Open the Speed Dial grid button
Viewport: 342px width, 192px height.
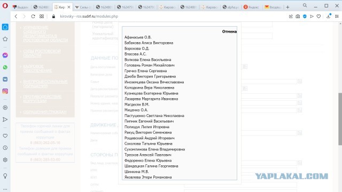pyautogui.click(x=42, y=17)
